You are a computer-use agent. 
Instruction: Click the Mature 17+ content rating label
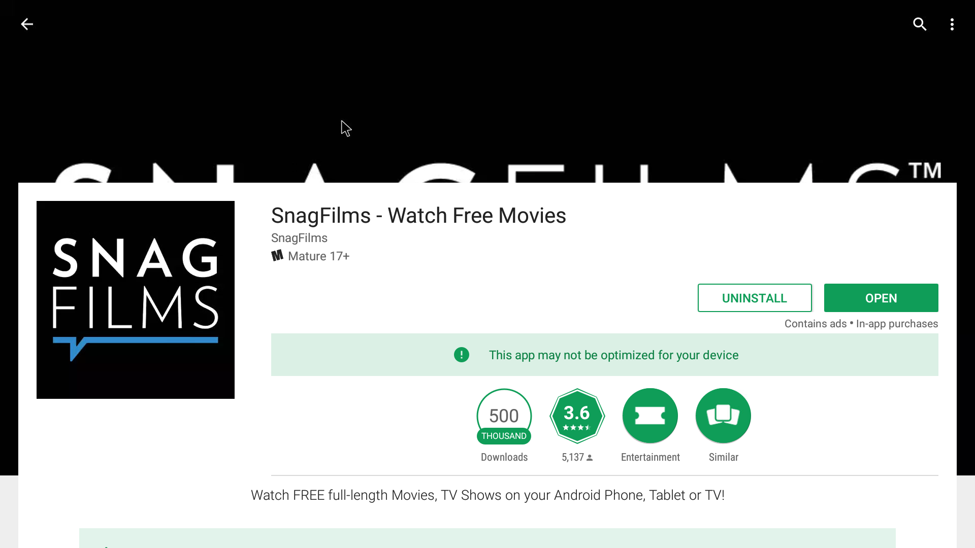[310, 256]
